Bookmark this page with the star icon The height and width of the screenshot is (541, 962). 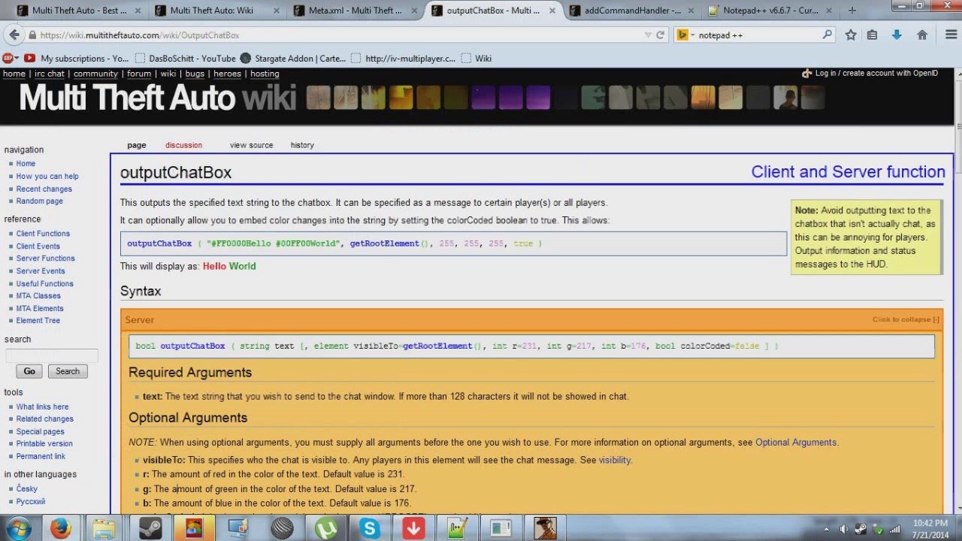tap(851, 35)
